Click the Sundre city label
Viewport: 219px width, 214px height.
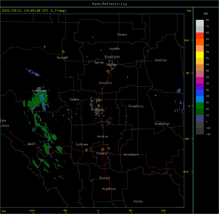[74, 99]
